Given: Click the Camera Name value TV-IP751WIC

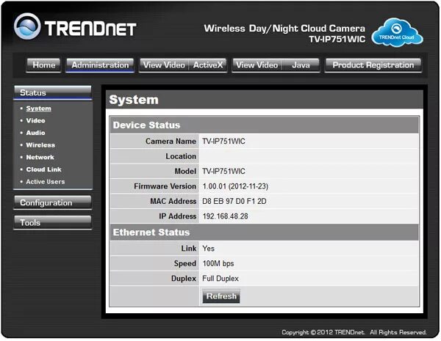Looking at the screenshot, I should [223, 142].
